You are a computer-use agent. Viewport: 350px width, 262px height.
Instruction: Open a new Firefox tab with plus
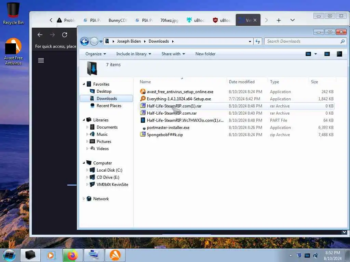tap(279, 20)
